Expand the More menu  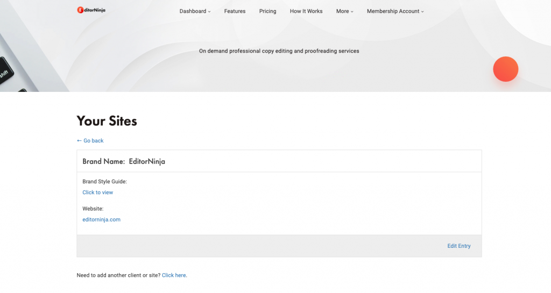pyautogui.click(x=345, y=11)
